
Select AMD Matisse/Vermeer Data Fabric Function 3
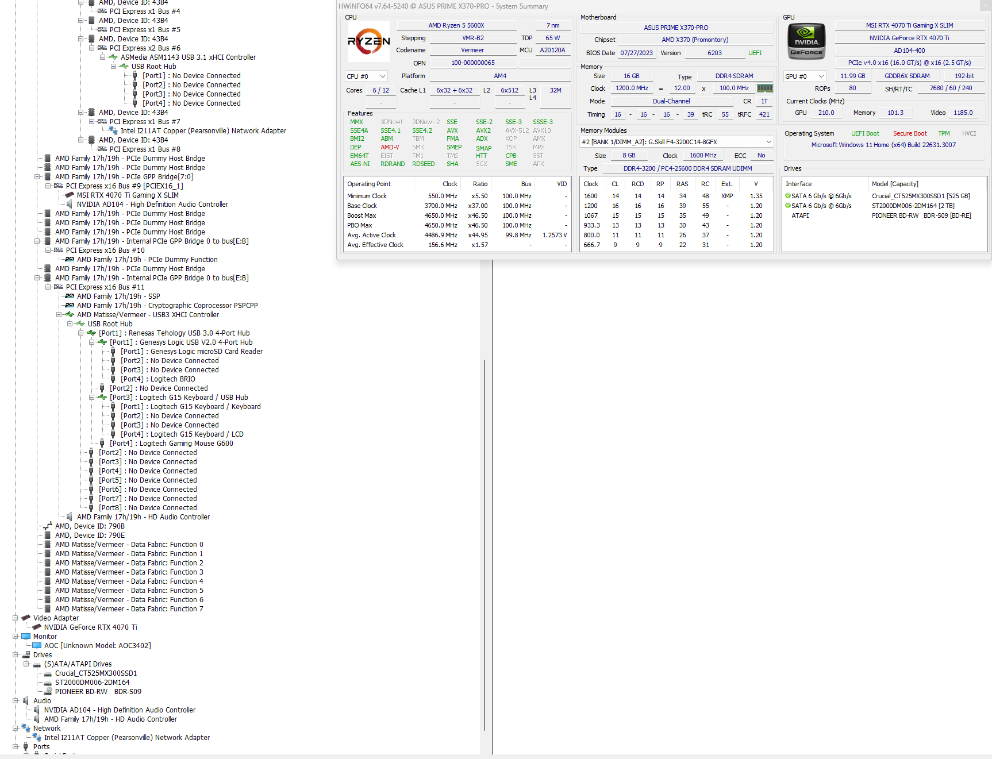[x=129, y=572]
